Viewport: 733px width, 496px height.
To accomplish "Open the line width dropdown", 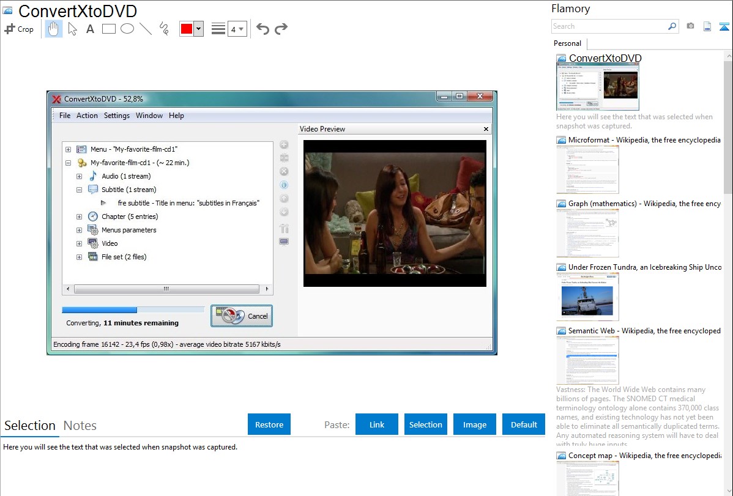I will 237,29.
